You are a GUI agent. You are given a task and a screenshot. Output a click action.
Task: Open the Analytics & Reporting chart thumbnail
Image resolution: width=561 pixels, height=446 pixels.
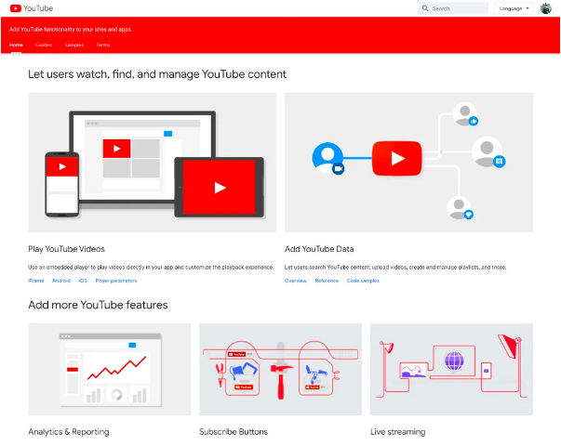point(109,369)
